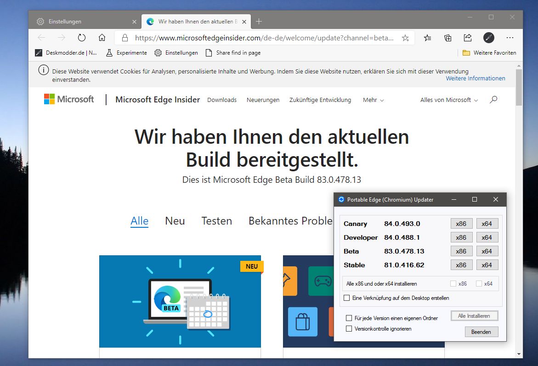
Task: Click the forward navigation arrow
Action: [x=62, y=38]
